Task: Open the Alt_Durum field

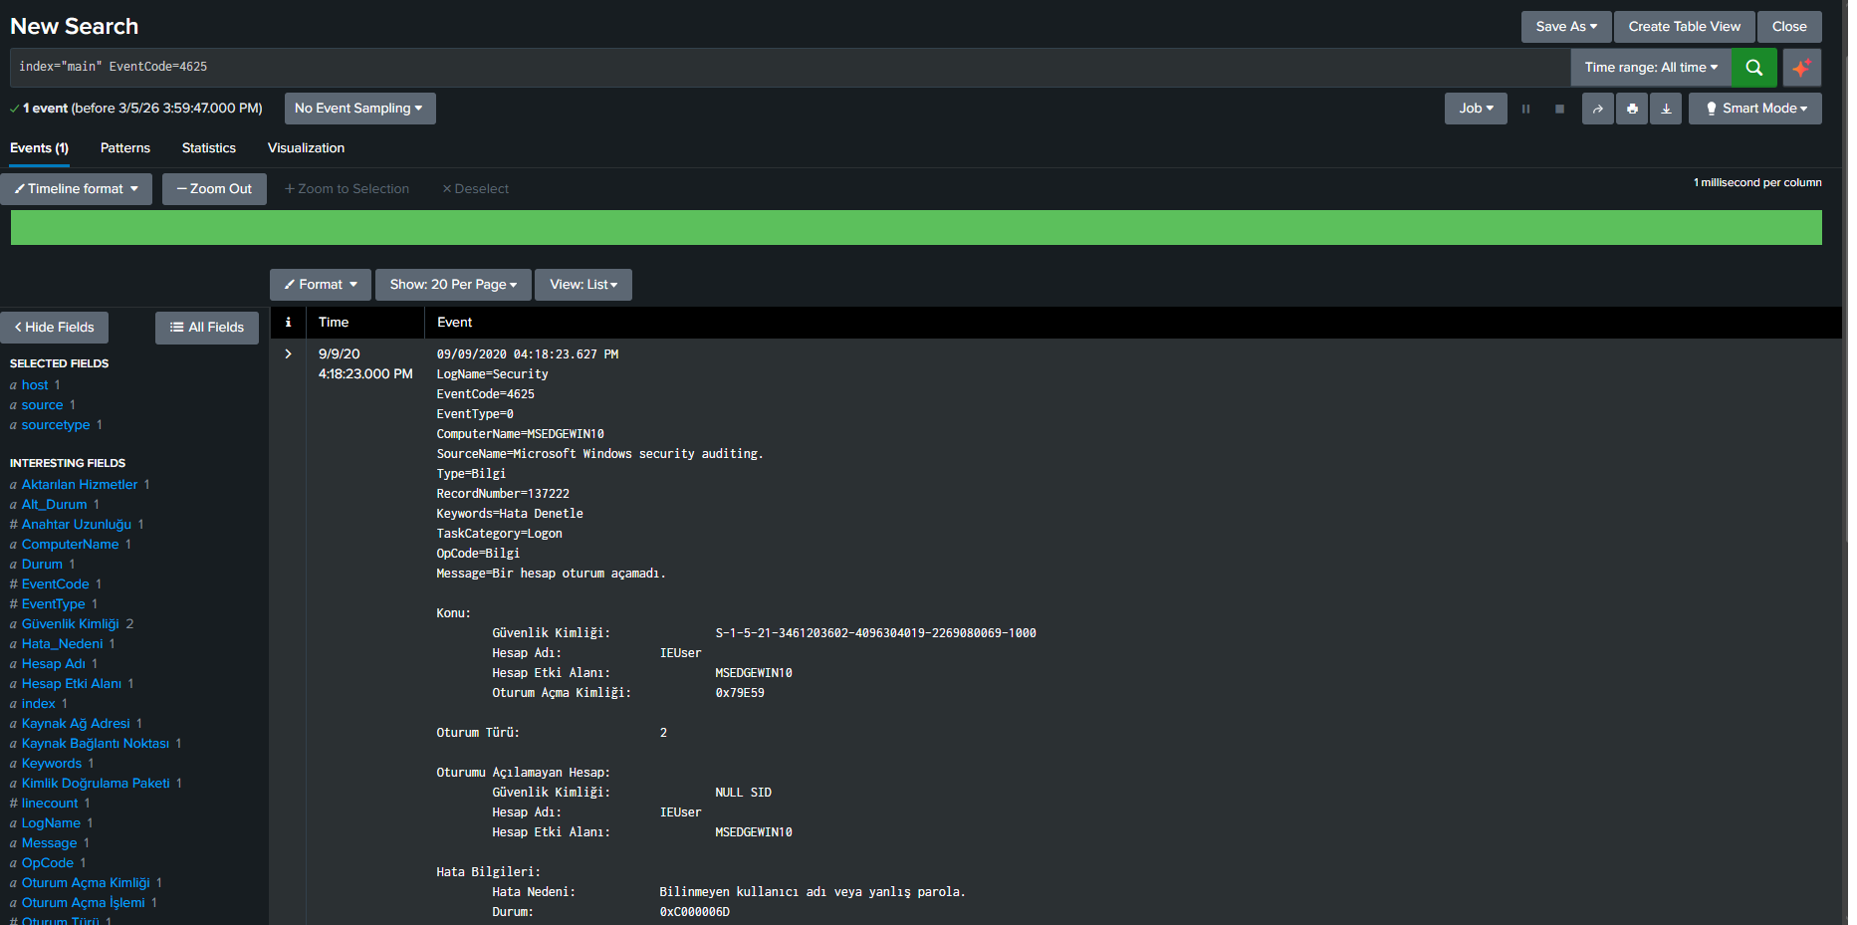Action: click(55, 505)
